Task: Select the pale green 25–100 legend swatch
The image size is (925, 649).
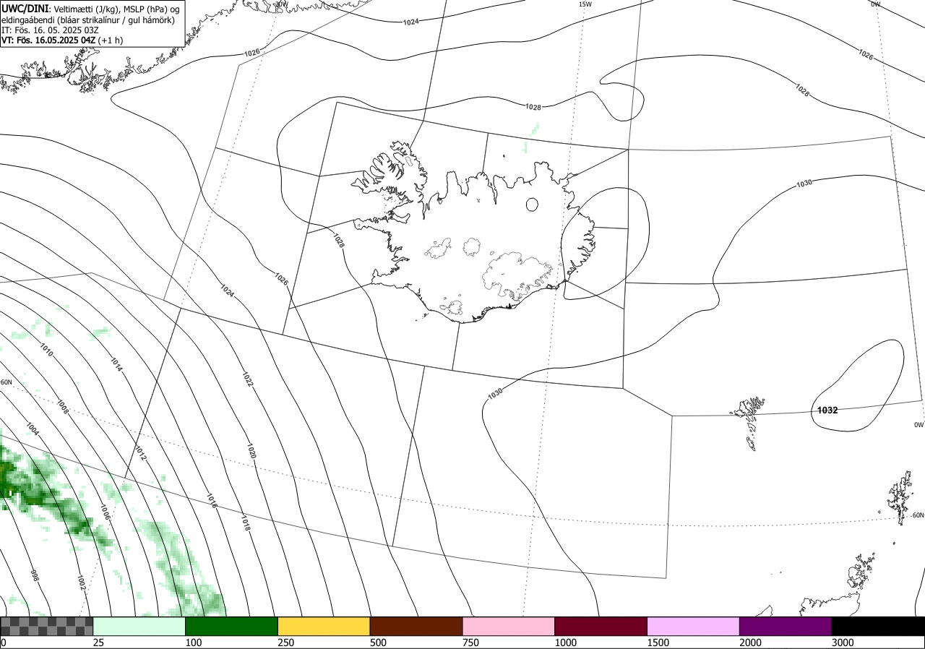Action: (x=139, y=626)
